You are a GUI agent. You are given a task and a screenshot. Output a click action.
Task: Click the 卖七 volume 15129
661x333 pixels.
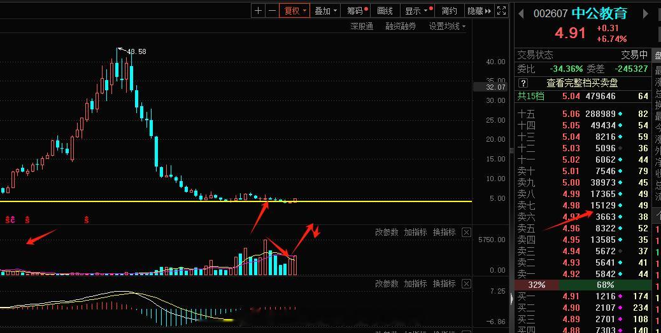click(602, 205)
